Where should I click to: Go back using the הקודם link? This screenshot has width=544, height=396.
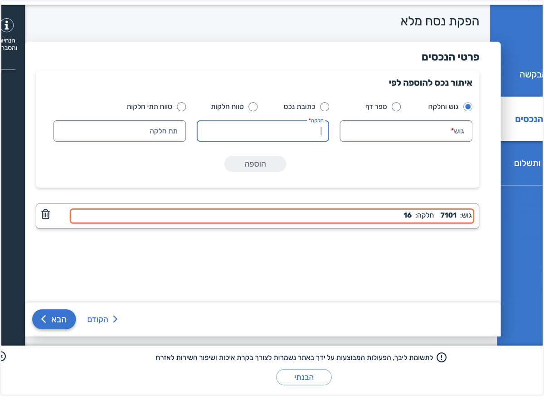102,319
